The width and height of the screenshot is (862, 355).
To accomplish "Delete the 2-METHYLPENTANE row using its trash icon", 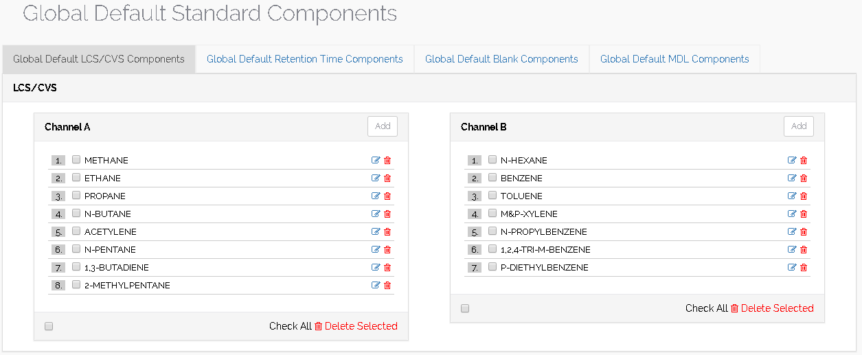I will point(387,286).
